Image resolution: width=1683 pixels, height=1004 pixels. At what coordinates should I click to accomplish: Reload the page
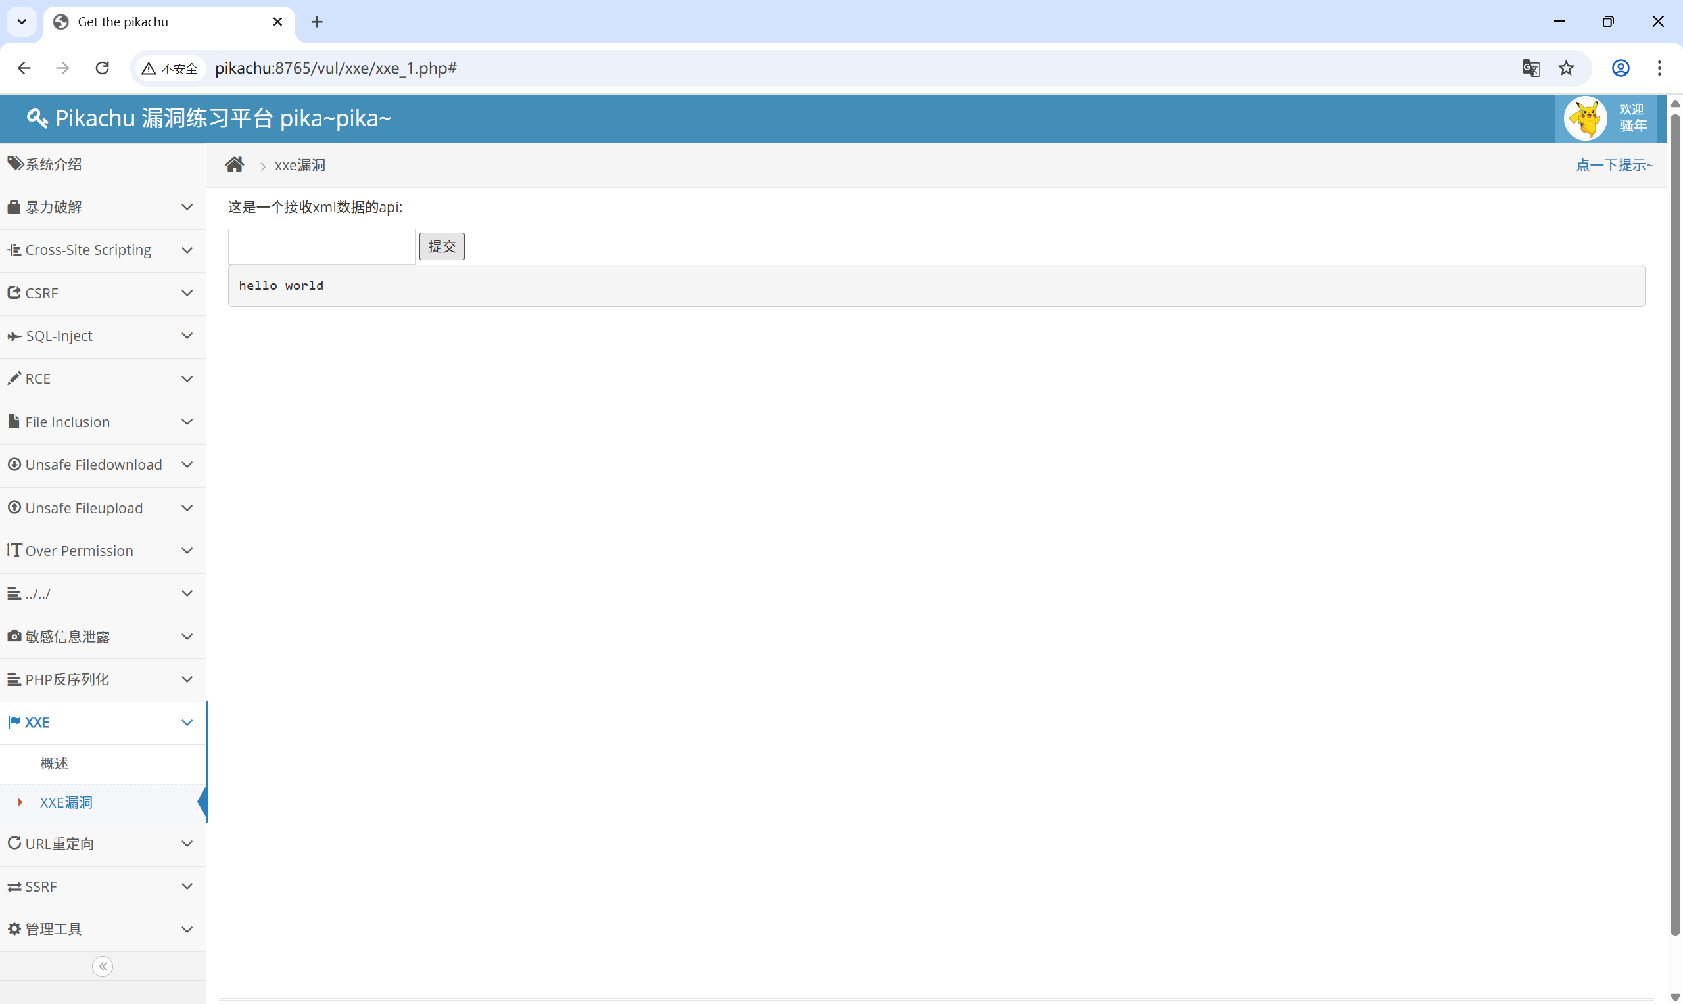point(102,68)
